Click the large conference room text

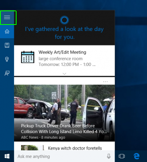(61, 59)
